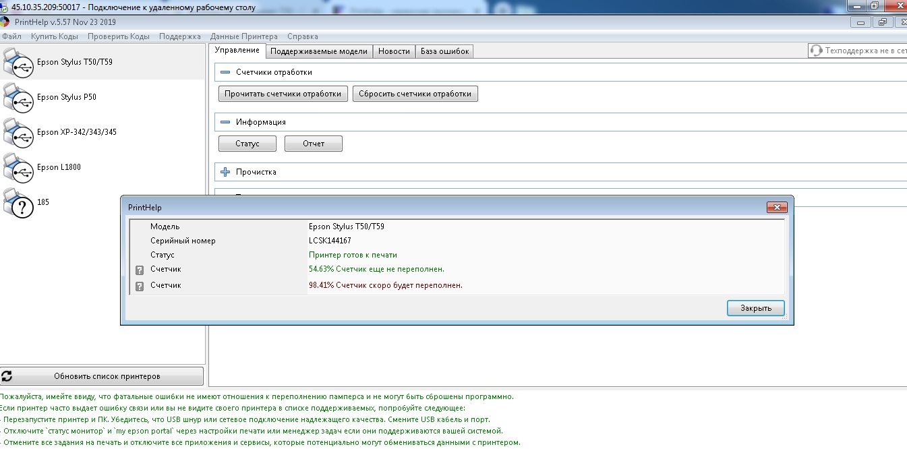The width and height of the screenshot is (907, 449).
Task: Click headset tech support icon
Action: click(x=817, y=51)
